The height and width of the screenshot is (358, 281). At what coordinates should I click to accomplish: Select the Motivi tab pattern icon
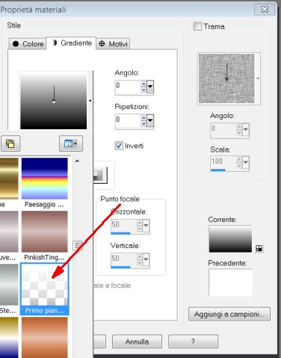(x=102, y=44)
